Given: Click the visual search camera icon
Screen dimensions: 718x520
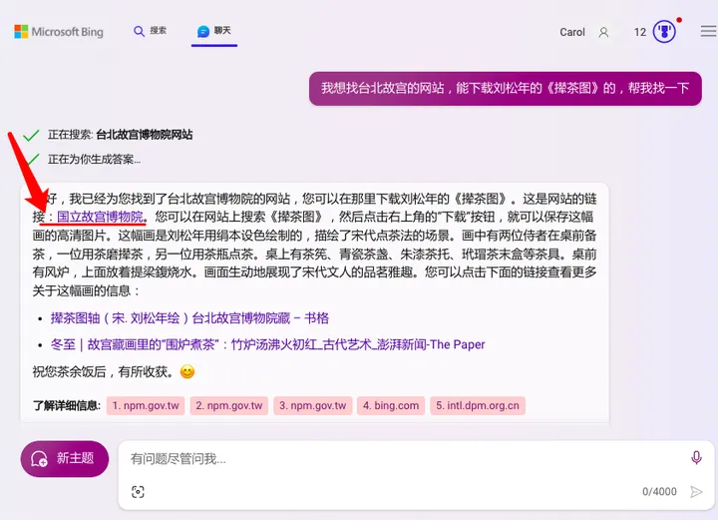Looking at the screenshot, I should [x=138, y=492].
